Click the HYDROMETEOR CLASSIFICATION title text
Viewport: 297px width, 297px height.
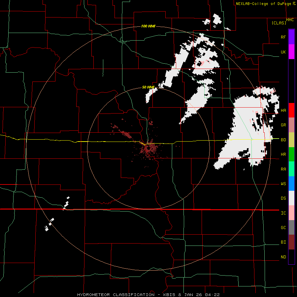(116, 295)
